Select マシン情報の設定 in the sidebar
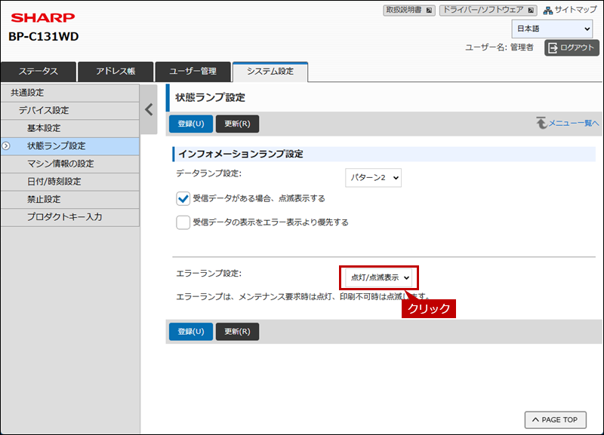604x435 pixels. [x=60, y=164]
